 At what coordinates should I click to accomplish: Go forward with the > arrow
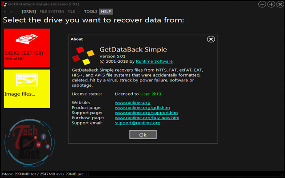11,12
